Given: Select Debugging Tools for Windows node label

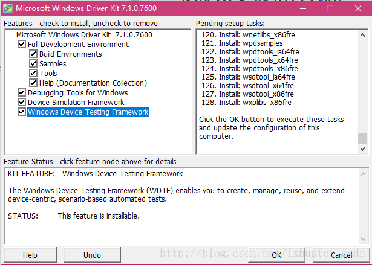Looking at the screenshot, I should [x=78, y=93].
